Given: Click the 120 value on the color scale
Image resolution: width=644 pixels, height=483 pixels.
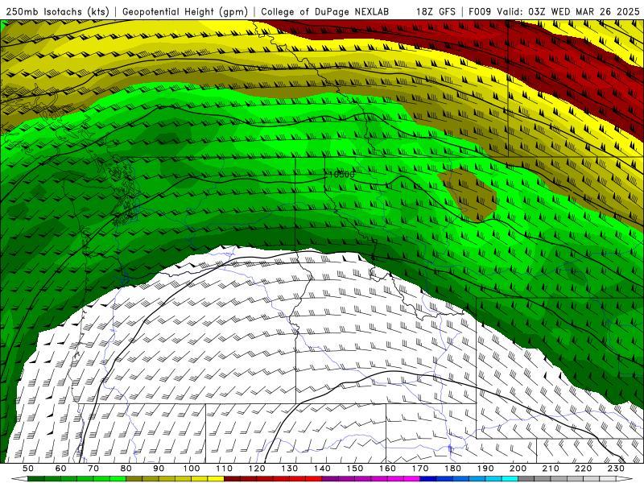Looking at the screenshot, I should point(257,469).
